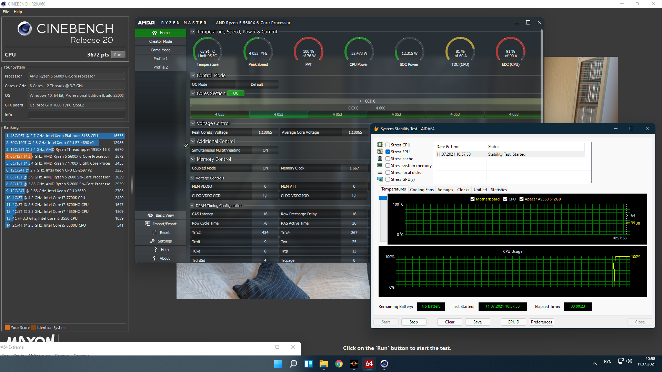Screen dimensions: 662x372
Task: Uncheck the Stress FPU checkbox
Action: [388, 152]
